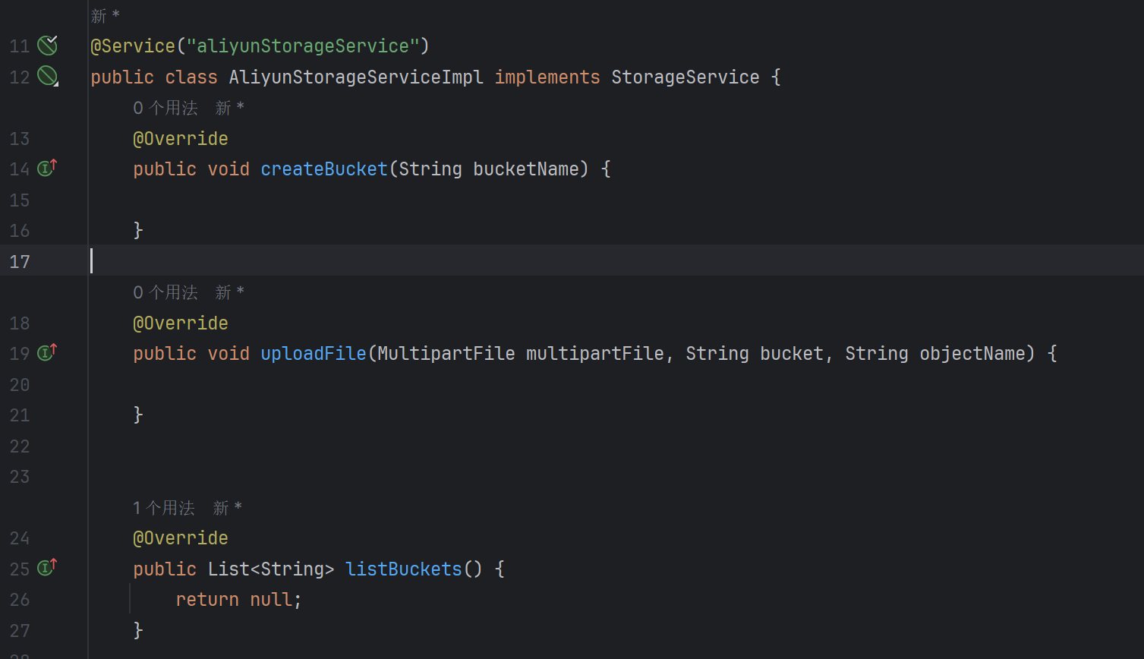The height and width of the screenshot is (659, 1144).
Task: Click the Spring bean gutter icon on line 11
Action: point(48,46)
